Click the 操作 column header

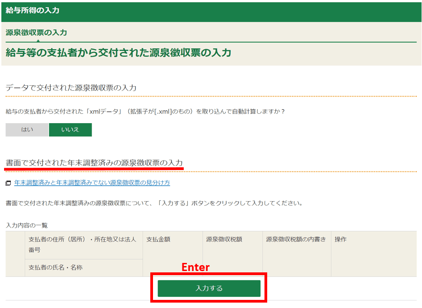coord(374,254)
